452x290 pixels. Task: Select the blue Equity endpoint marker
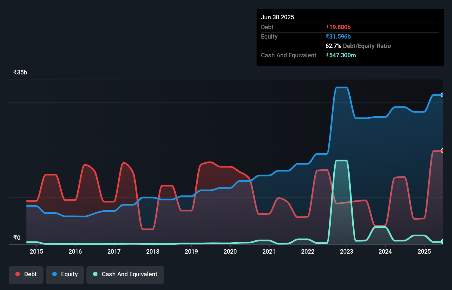(x=442, y=95)
